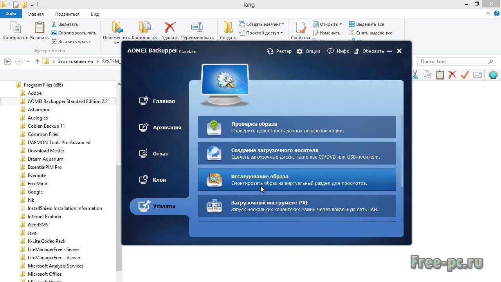Open the Открыть dropdown in ribbon
501x282 pixels.
328,24
